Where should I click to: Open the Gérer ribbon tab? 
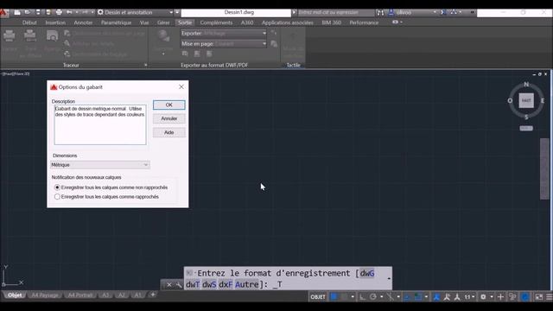point(163,22)
